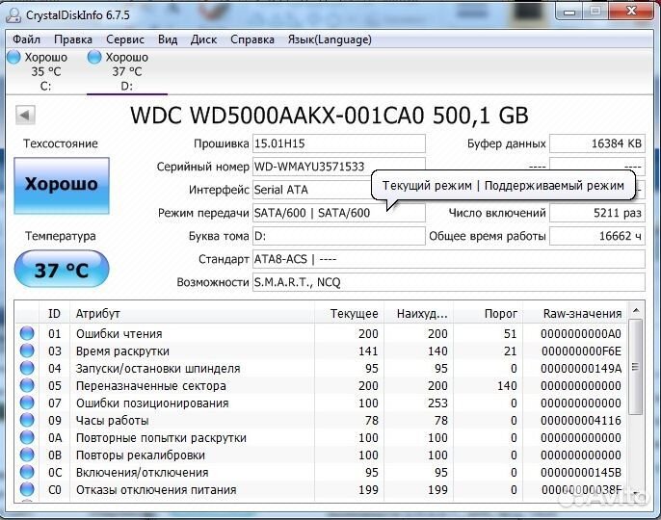Click status circle for Ошибки позиционирования row
This screenshot has width=661, height=520.
point(27,403)
